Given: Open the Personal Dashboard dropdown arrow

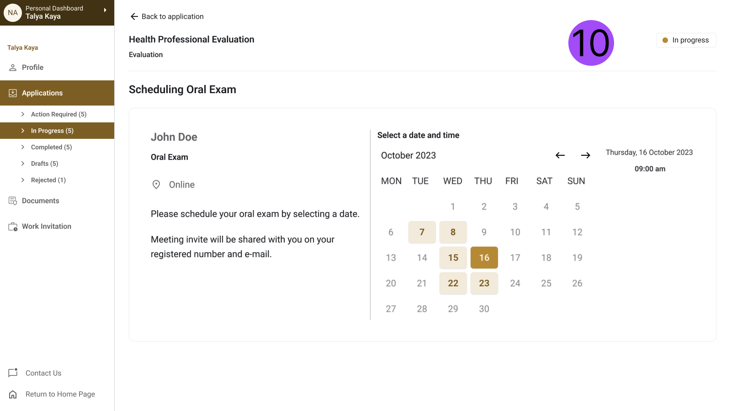Looking at the screenshot, I should click(x=105, y=10).
